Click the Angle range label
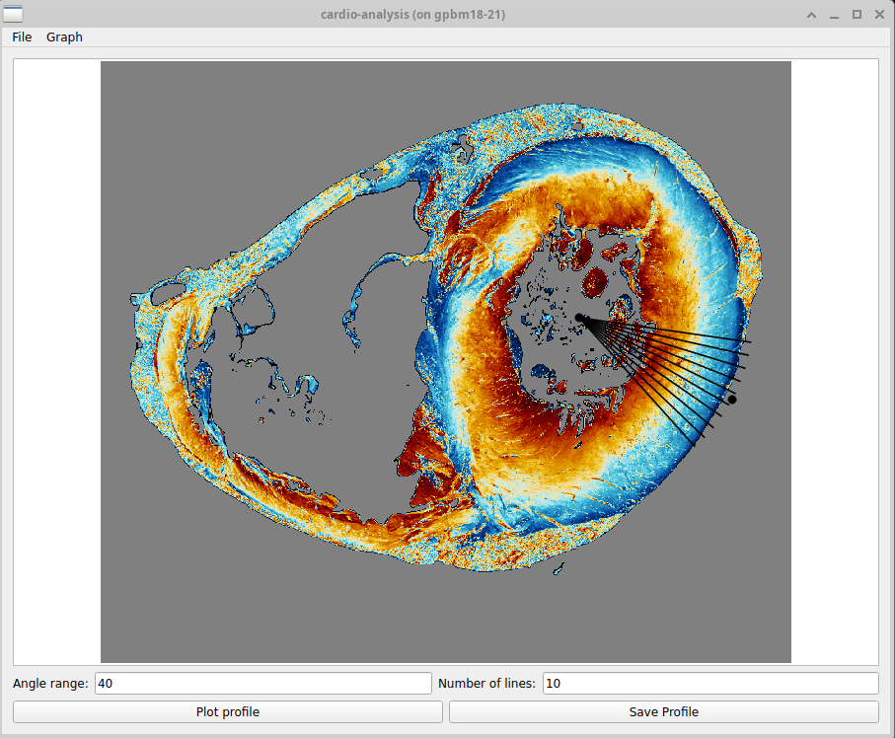895x738 pixels. click(x=50, y=683)
